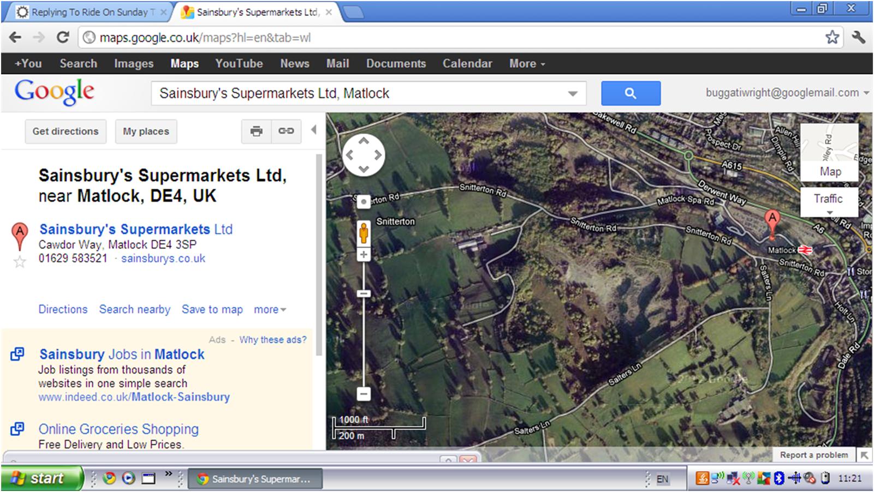Open the account email dropdown
The height and width of the screenshot is (492, 874).
(x=787, y=93)
